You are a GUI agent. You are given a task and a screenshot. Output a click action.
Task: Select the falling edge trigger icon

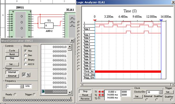(x=28, y=75)
